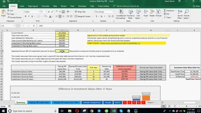Click the Name Box showing C8
Image resolution: width=201 pixels, height=113 pixels.
(x=8, y=26)
